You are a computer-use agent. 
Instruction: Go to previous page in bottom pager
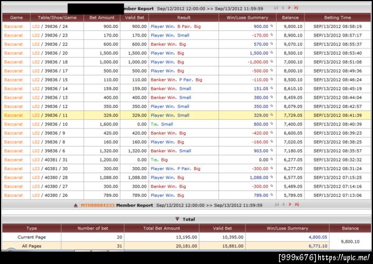[x=283, y=204]
